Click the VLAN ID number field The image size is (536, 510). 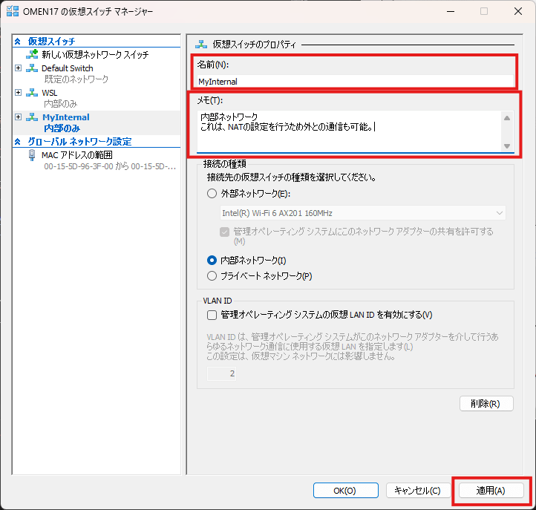[x=221, y=373]
